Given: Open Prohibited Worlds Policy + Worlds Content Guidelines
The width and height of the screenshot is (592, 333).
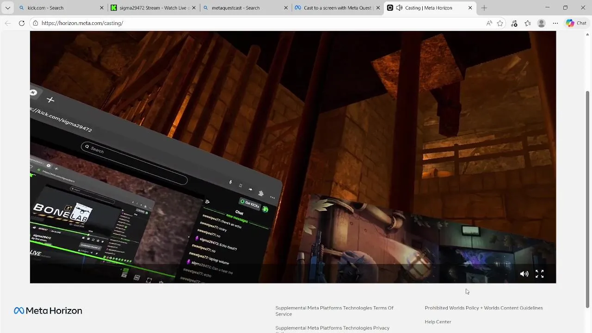Looking at the screenshot, I should coord(484,308).
